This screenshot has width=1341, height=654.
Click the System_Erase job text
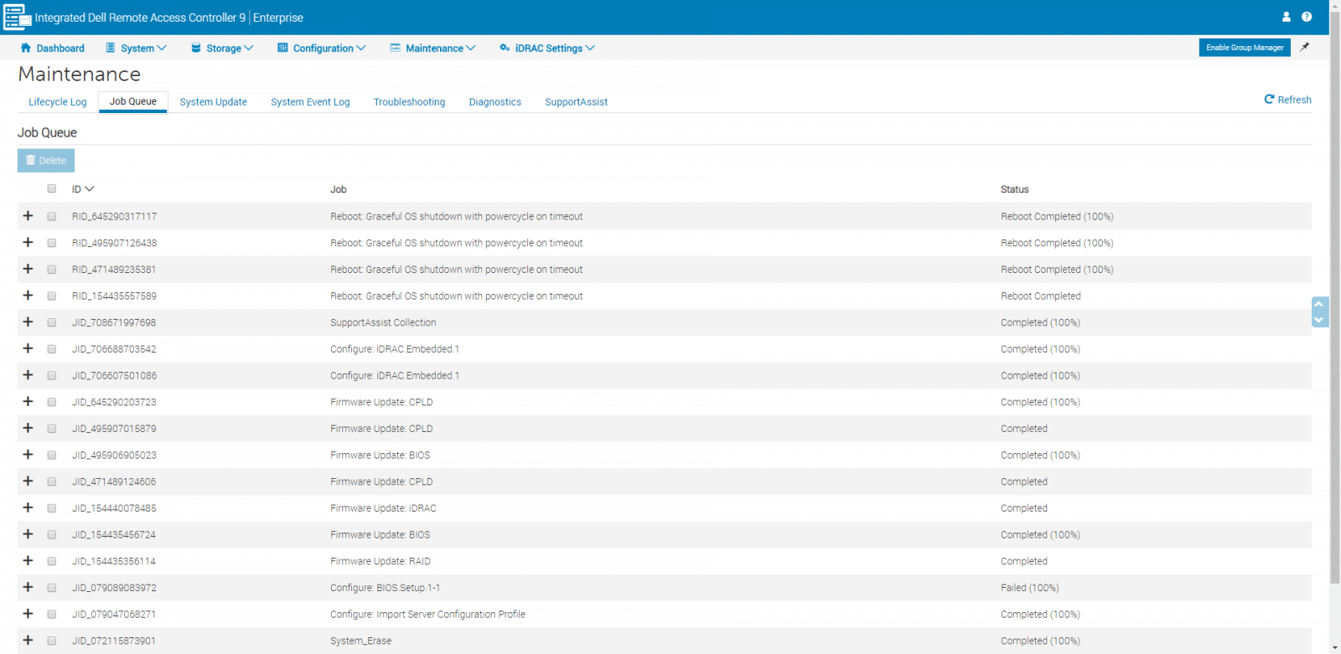coord(360,641)
